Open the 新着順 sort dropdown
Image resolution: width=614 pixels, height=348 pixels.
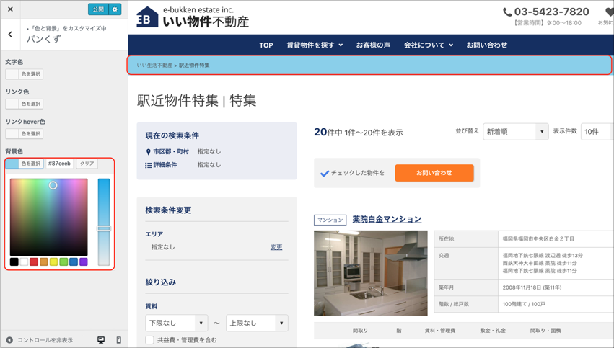coord(515,132)
